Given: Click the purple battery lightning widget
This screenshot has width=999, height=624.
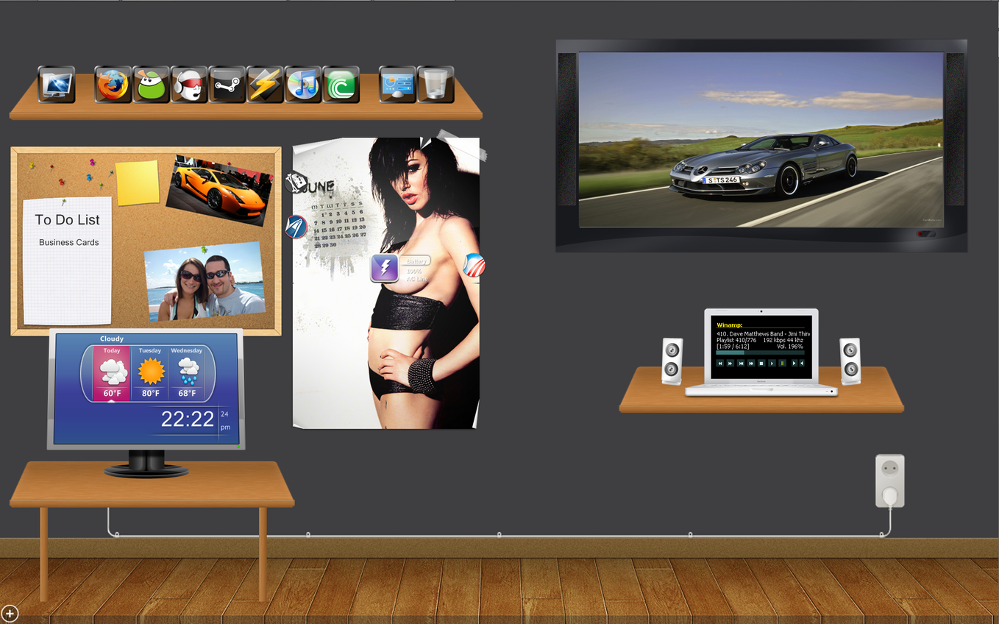Looking at the screenshot, I should coord(385,269).
